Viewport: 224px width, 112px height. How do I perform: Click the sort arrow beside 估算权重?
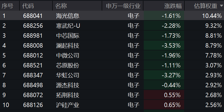221,6
